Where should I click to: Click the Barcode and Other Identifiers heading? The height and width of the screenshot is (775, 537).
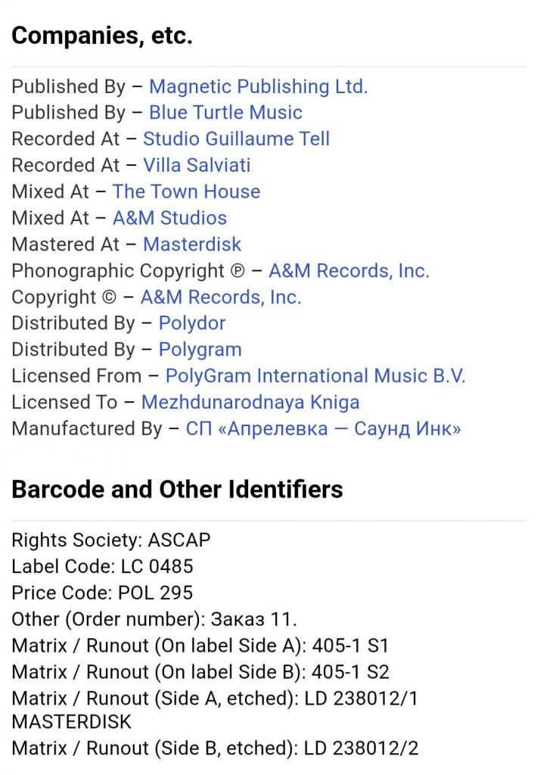coord(177,490)
